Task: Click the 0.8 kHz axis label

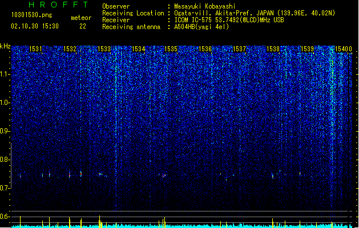Action: (x=5, y=160)
